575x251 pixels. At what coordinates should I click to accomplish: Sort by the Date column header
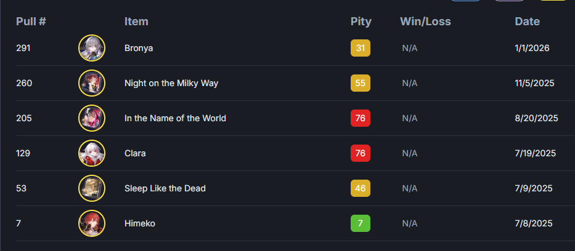(x=527, y=22)
